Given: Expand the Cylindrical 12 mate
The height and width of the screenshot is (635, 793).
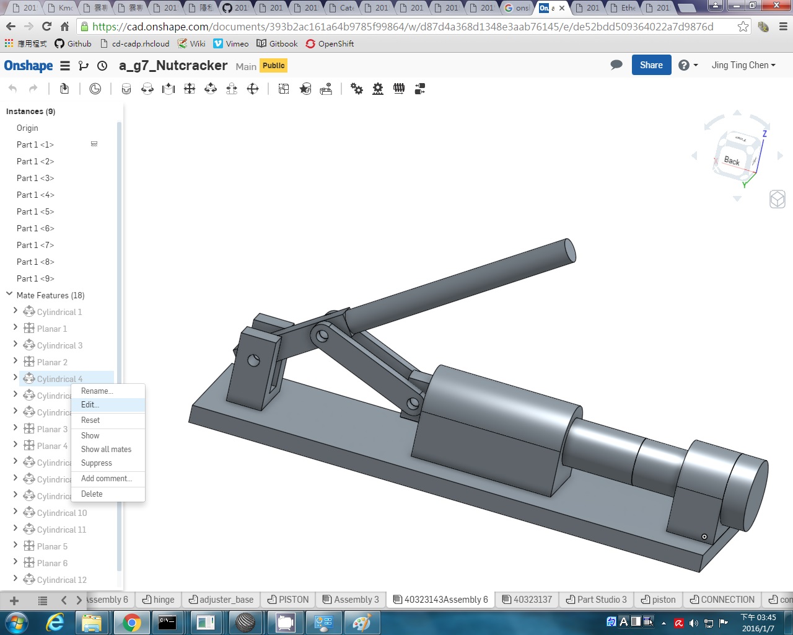Looking at the screenshot, I should pyautogui.click(x=15, y=579).
